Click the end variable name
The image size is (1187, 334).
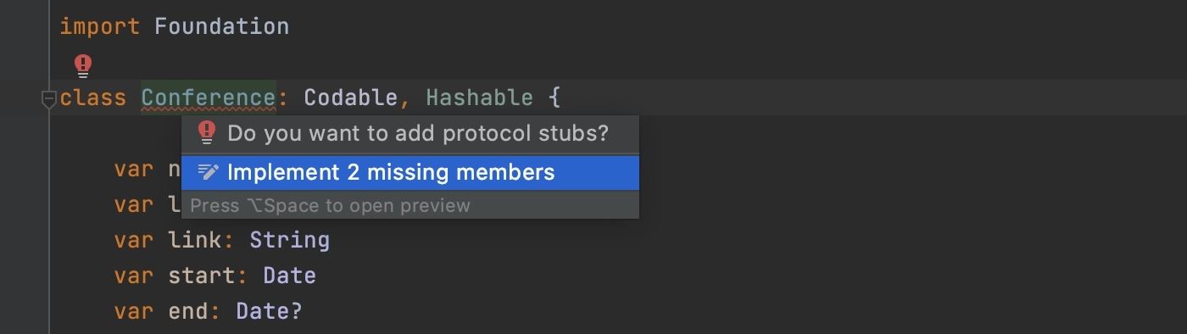[x=188, y=311]
